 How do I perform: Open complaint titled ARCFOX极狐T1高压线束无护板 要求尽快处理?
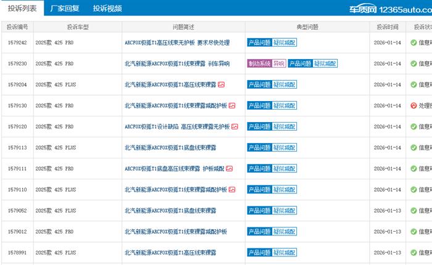tap(177, 43)
